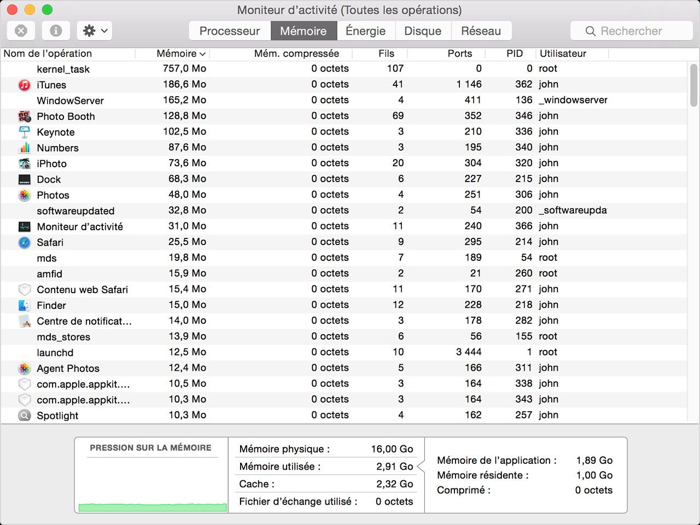Open the gear settings dropdown menu

(94, 31)
